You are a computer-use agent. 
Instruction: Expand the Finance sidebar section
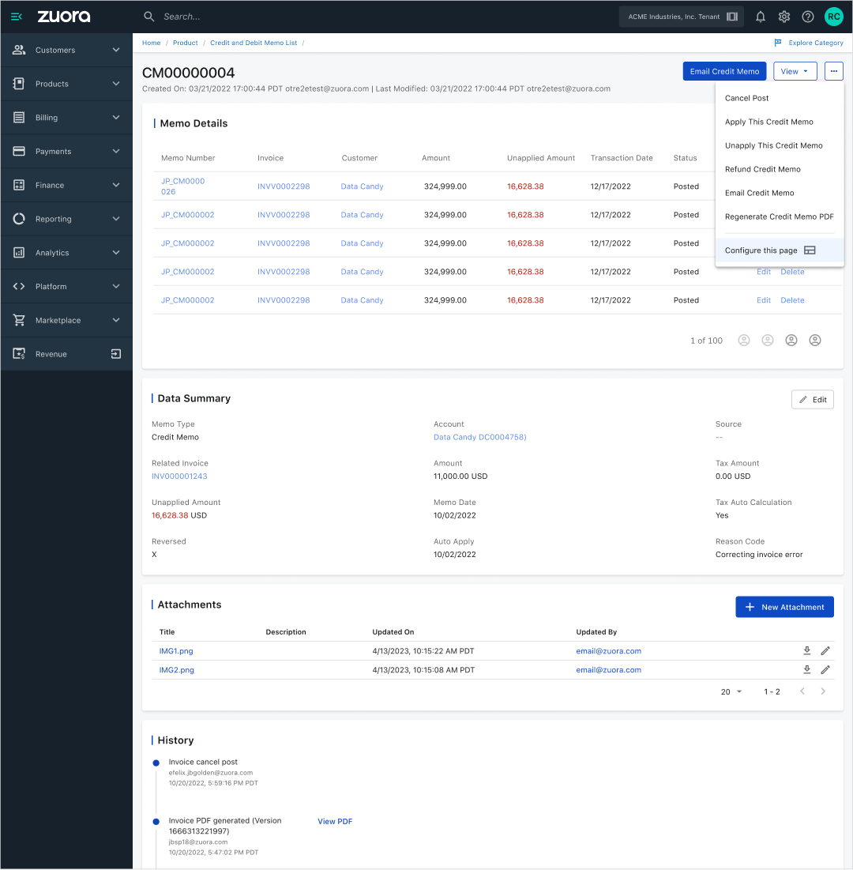[66, 185]
